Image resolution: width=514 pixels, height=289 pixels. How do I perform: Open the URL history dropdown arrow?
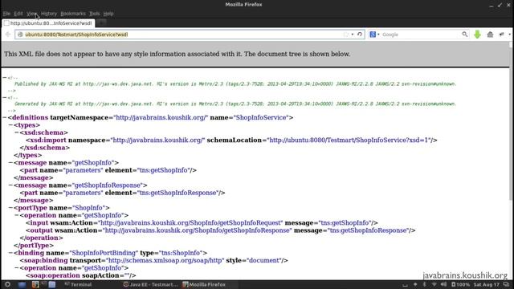click(x=353, y=35)
